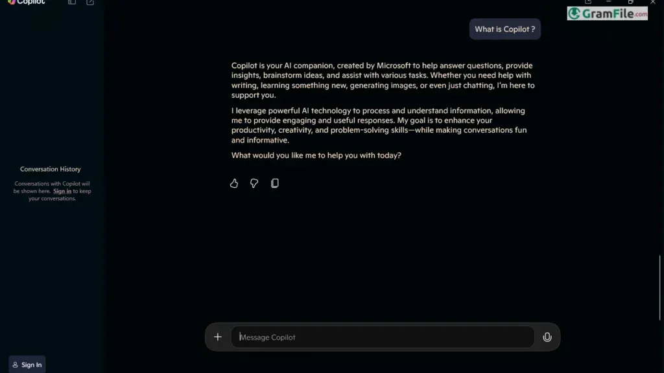Select the 'What is Copilot ?' user message bubble
The width and height of the screenshot is (664, 373).
504,29
